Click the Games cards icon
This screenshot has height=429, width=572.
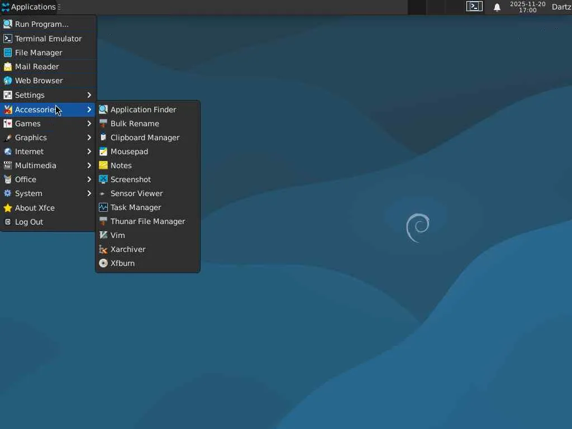8,123
